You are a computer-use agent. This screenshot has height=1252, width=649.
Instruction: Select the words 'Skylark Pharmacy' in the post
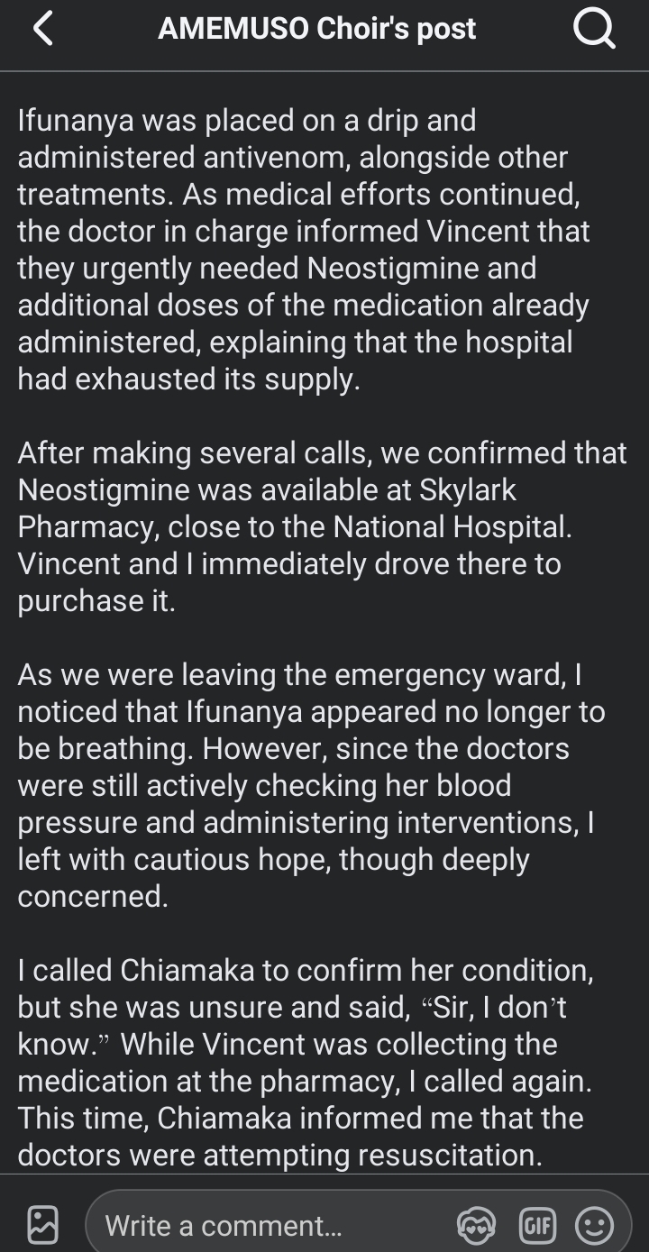[267, 508]
